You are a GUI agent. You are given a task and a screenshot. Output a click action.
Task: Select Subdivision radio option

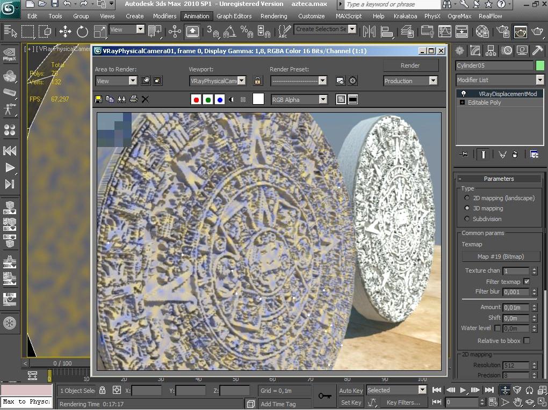coord(467,218)
